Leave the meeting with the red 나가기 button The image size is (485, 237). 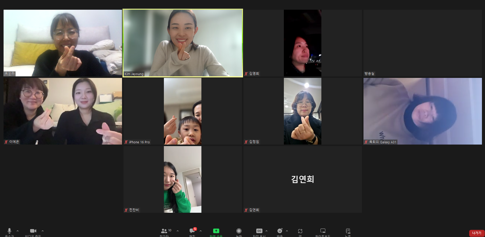477,233
